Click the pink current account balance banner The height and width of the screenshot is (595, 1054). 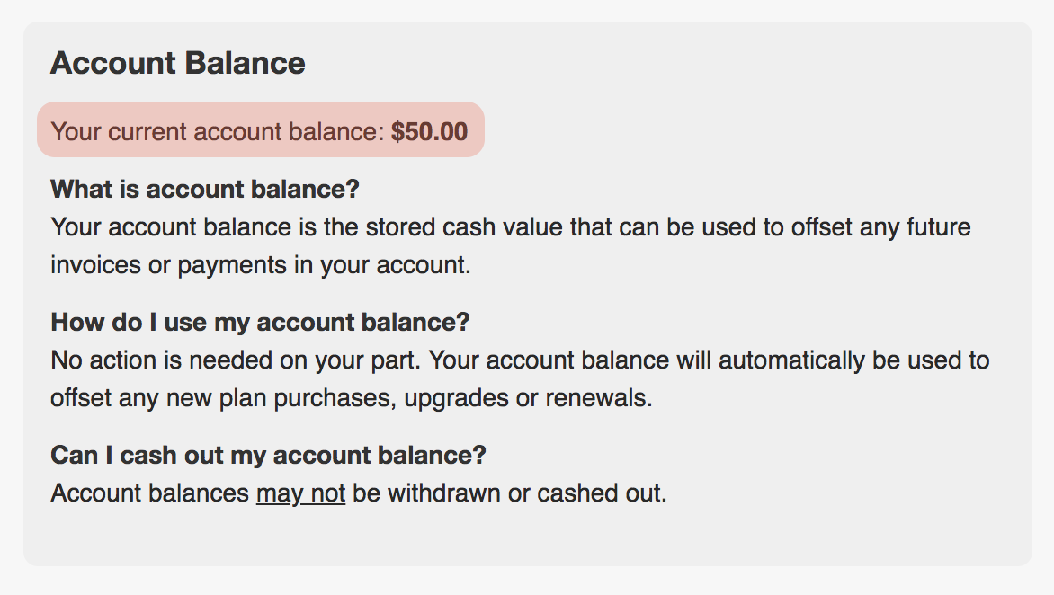[261, 129]
